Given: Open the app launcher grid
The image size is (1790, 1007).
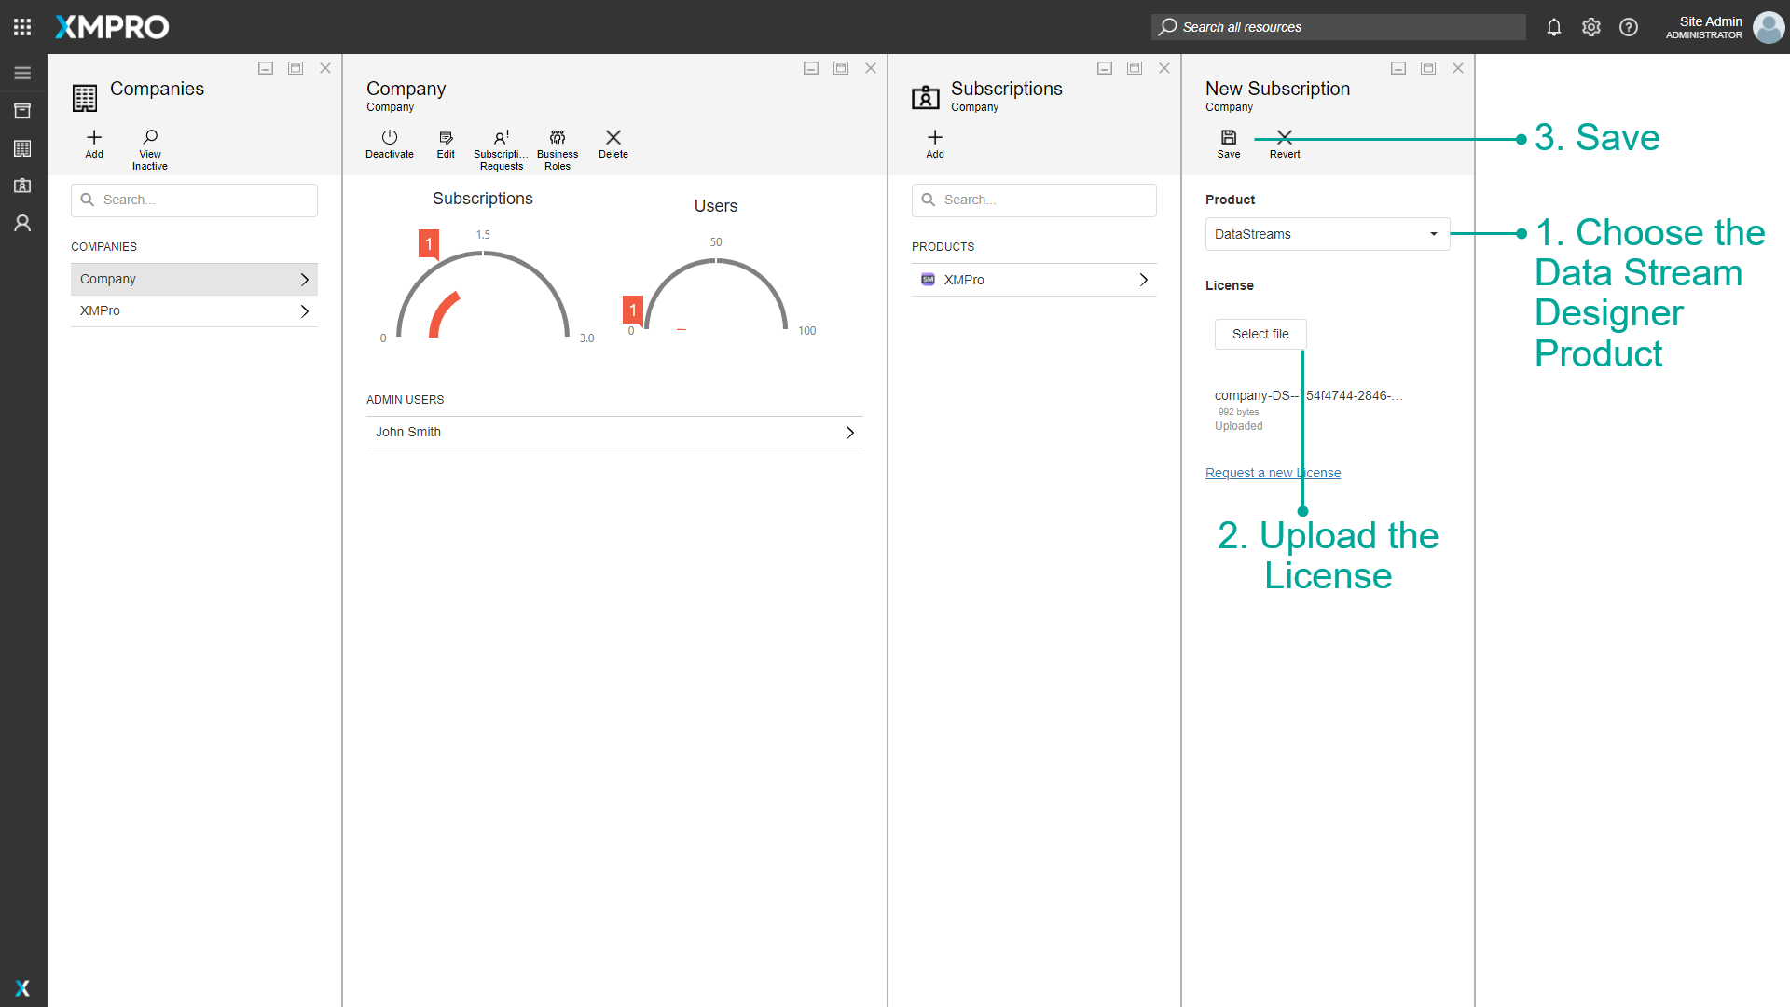Looking at the screenshot, I should (22, 27).
